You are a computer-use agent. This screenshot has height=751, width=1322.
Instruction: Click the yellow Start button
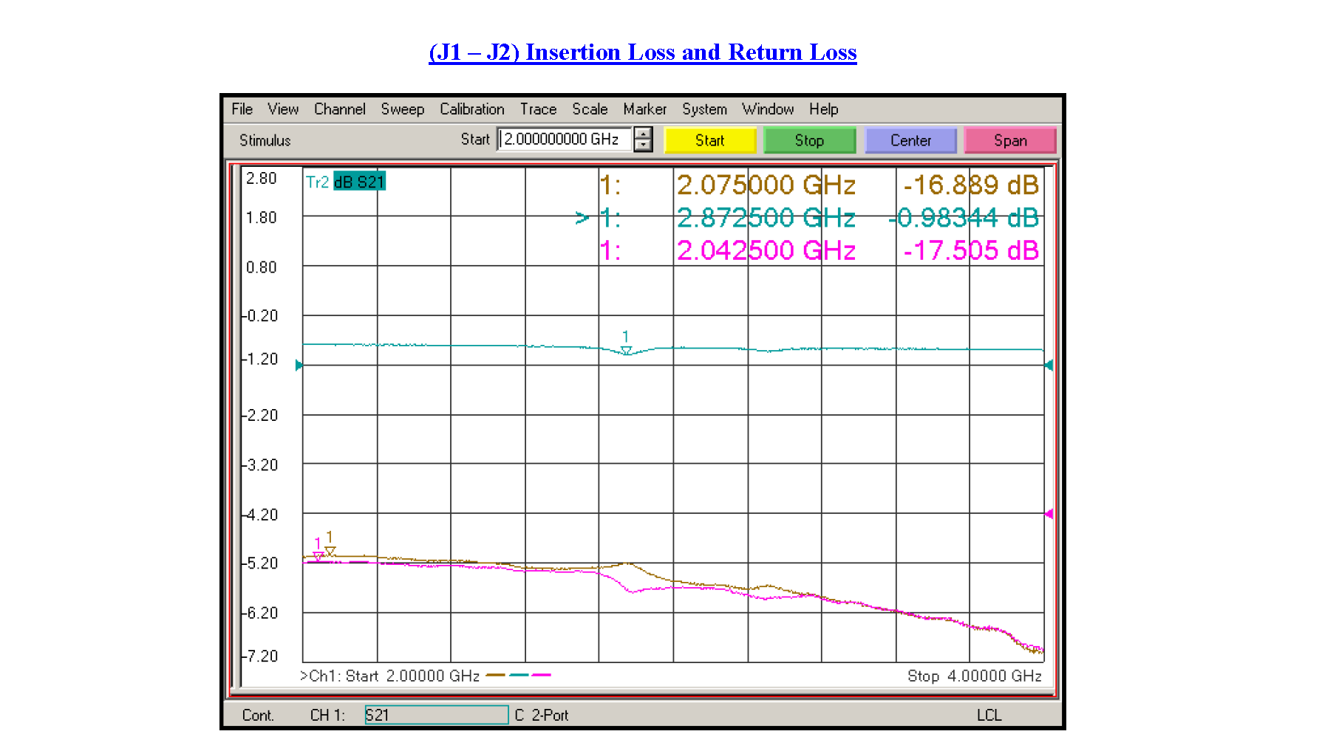(x=709, y=140)
